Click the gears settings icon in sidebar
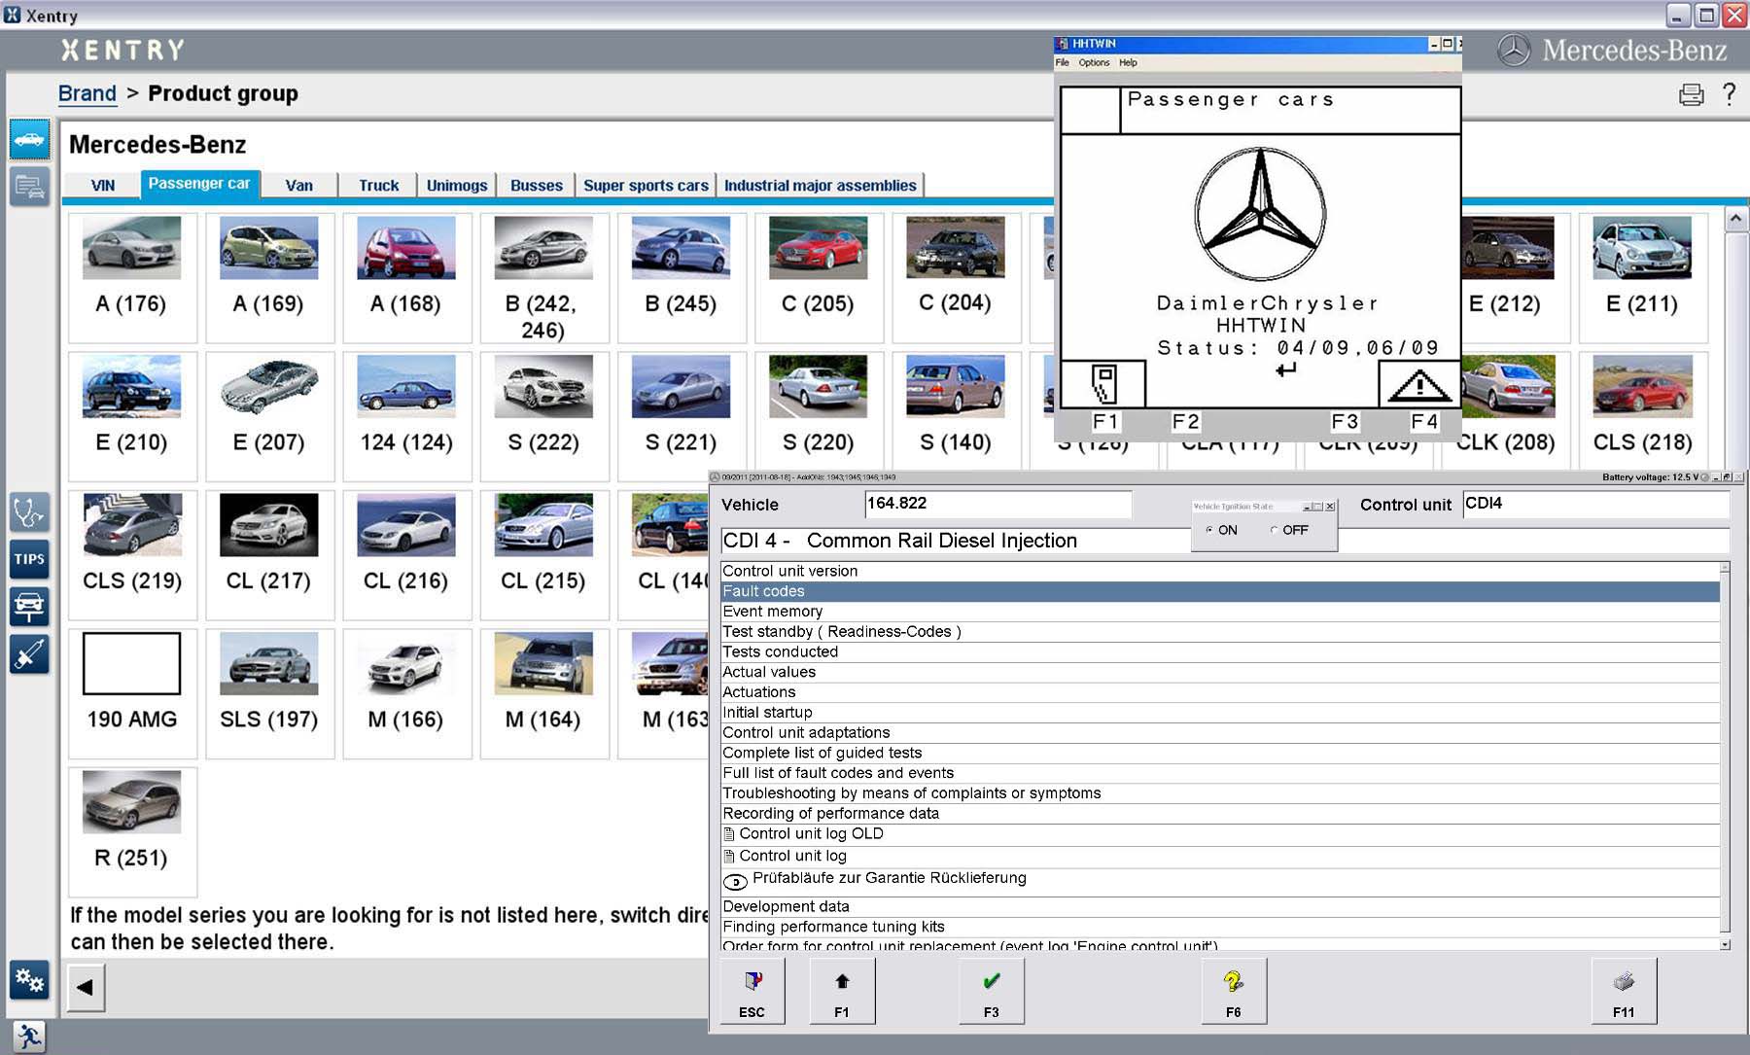Viewport: 1750px width, 1055px height. tap(29, 980)
